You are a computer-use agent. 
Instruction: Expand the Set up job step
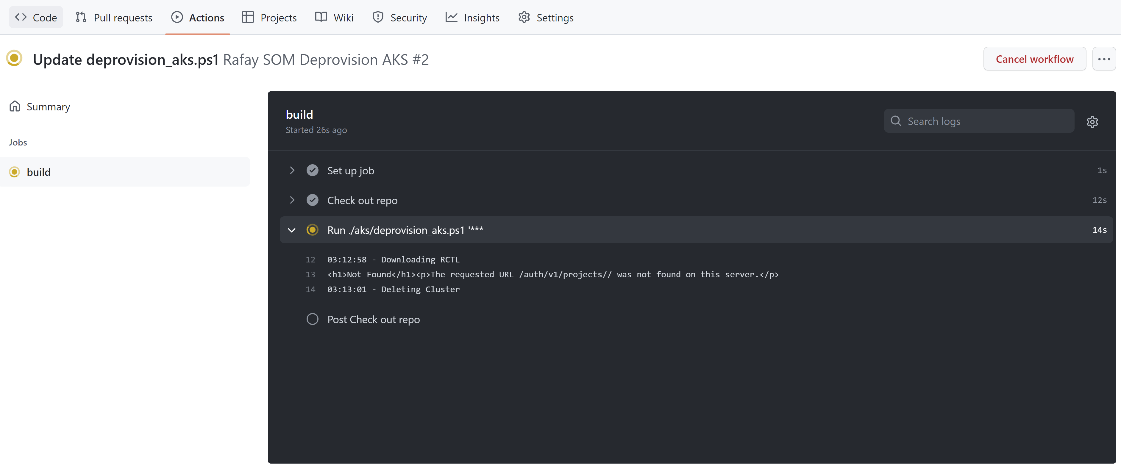(x=292, y=170)
